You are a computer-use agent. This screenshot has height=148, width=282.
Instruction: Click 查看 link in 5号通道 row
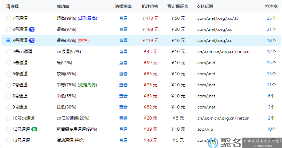pos(123,63)
